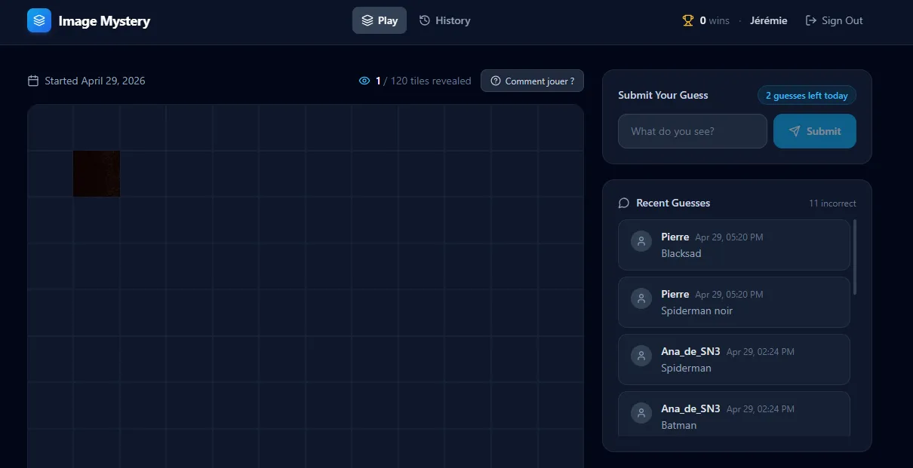The height and width of the screenshot is (468, 913).
Task: Click the Recent Guesses chat bubble icon
Action: click(624, 203)
